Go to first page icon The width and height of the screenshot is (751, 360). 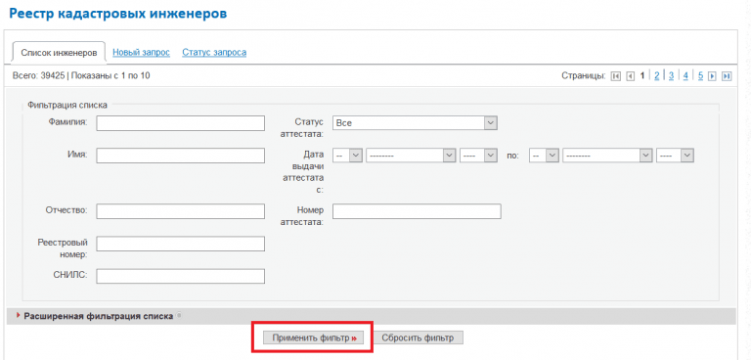tap(615, 76)
